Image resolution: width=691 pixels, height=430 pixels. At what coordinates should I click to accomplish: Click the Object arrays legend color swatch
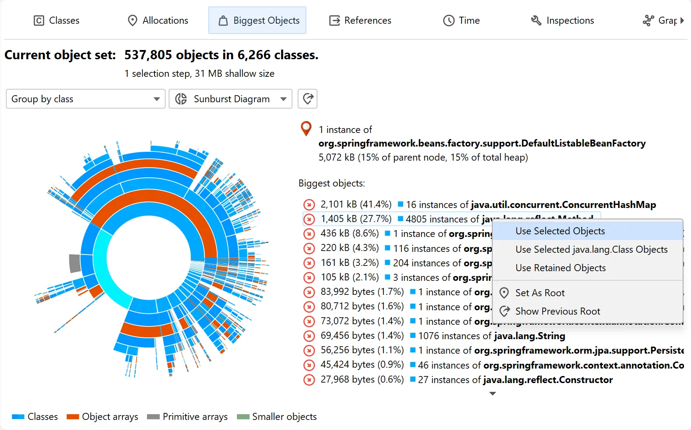(73, 417)
